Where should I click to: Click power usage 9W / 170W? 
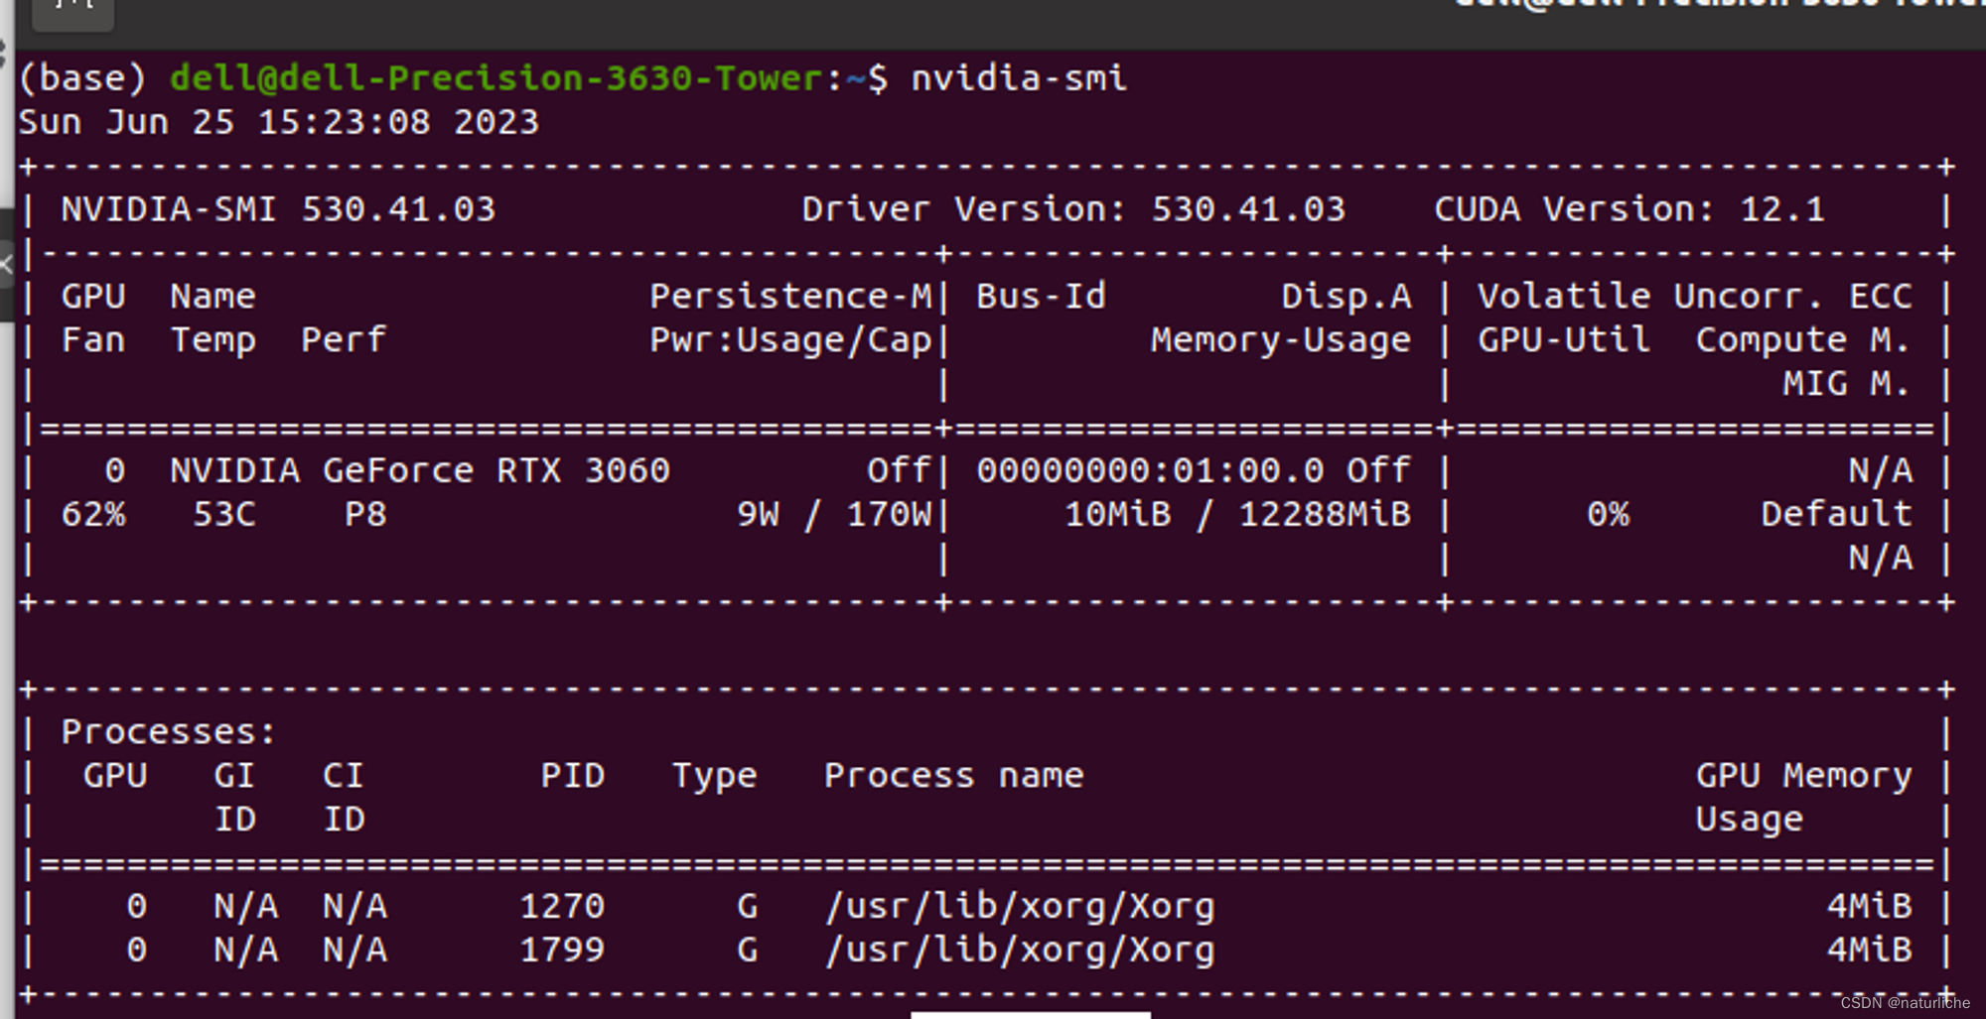(x=835, y=514)
